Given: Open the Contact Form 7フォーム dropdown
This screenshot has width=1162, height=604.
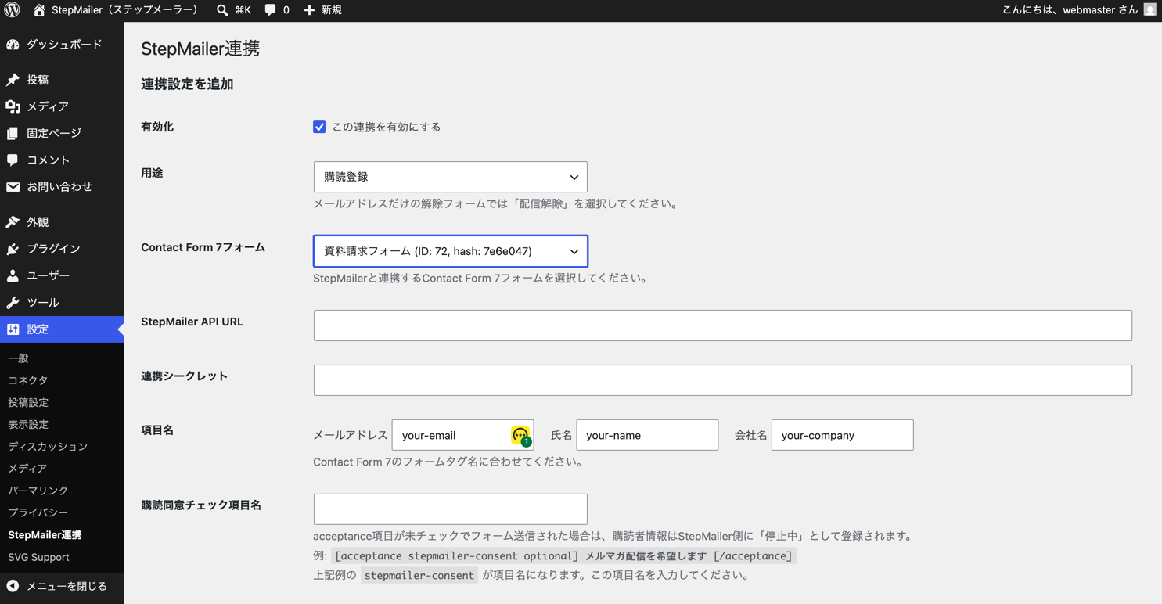Looking at the screenshot, I should (x=450, y=251).
